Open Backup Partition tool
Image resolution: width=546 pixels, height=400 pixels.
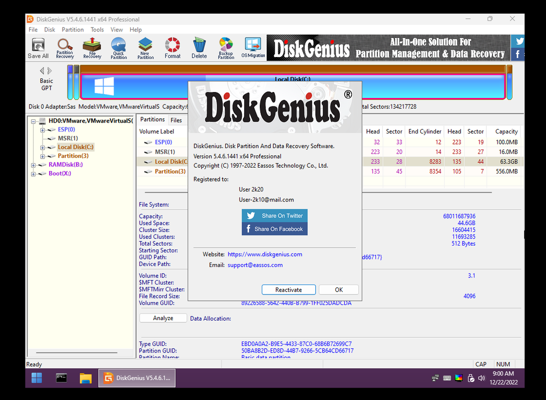click(x=226, y=48)
